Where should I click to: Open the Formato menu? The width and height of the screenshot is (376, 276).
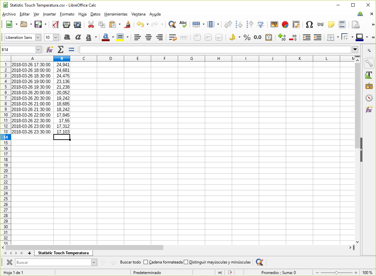67,14
